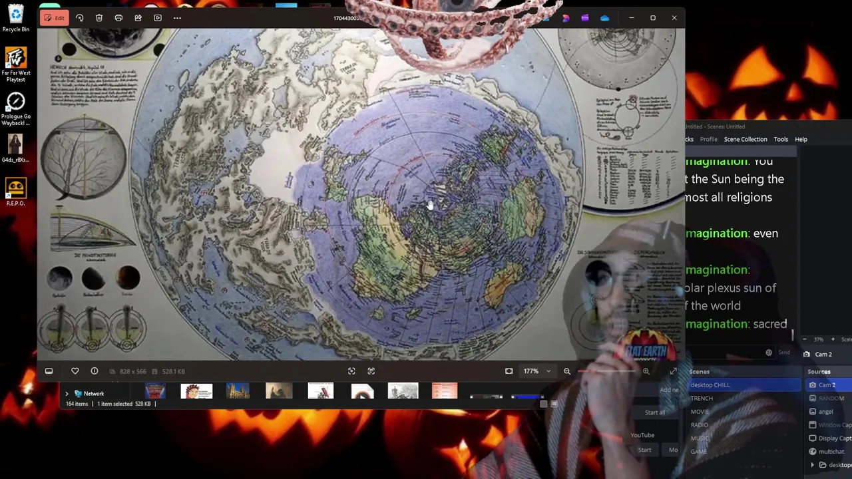Click the scan text icon
Image resolution: width=852 pixels, height=479 pixels.
click(371, 371)
